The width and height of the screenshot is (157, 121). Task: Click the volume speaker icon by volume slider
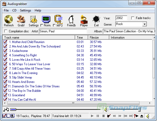point(106,110)
